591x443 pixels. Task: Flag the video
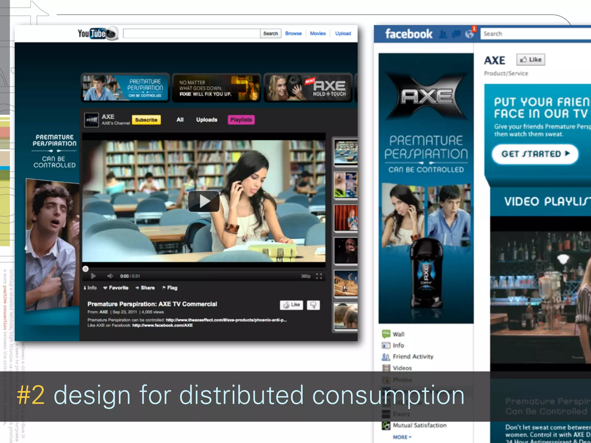[170, 288]
